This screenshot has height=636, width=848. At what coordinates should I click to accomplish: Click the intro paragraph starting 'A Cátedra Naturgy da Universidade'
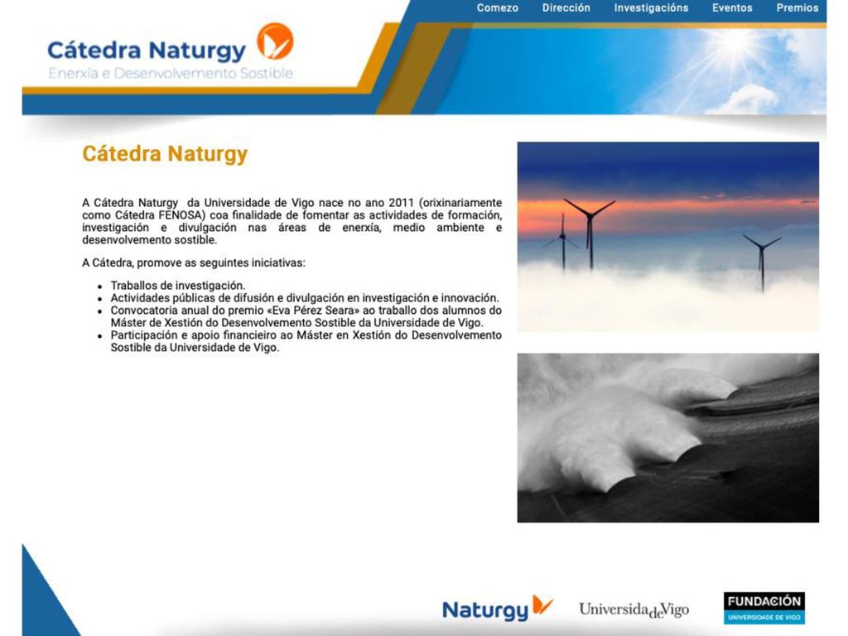click(292, 221)
